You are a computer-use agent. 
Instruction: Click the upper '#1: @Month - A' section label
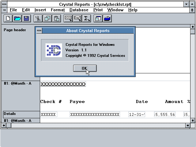click(17, 83)
